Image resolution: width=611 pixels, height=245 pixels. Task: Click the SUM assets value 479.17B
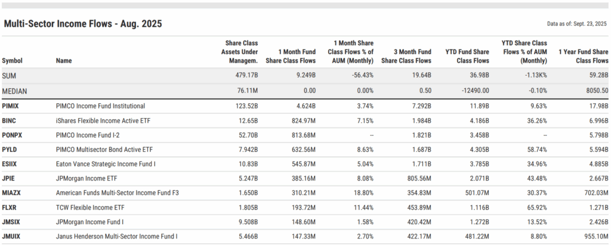coord(248,76)
